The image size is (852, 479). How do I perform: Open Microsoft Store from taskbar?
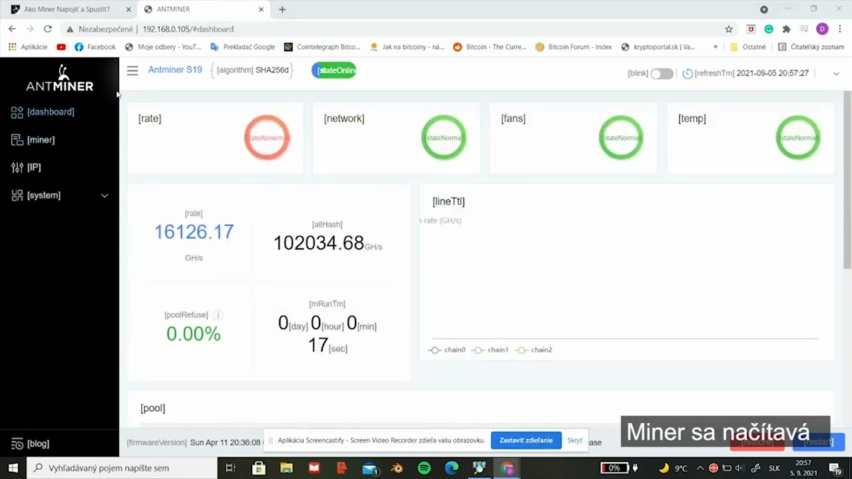pos(258,468)
